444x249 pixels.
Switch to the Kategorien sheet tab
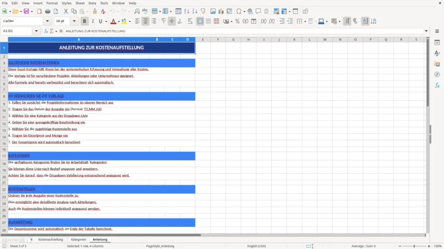click(78, 239)
